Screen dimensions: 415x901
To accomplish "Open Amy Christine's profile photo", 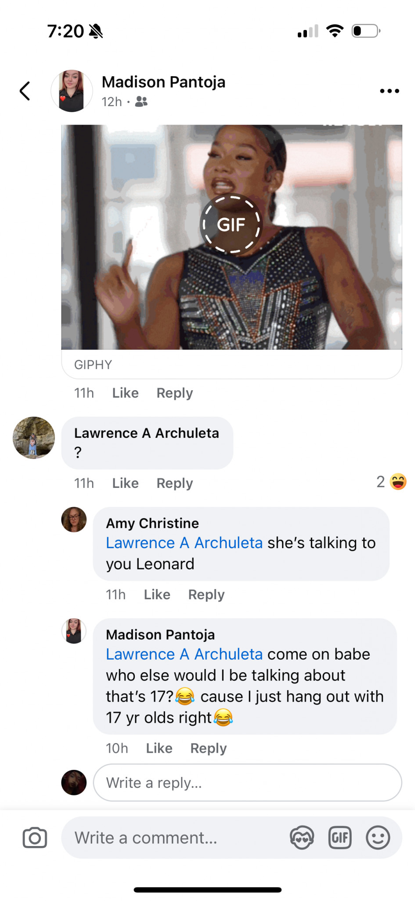I will coord(74,520).
